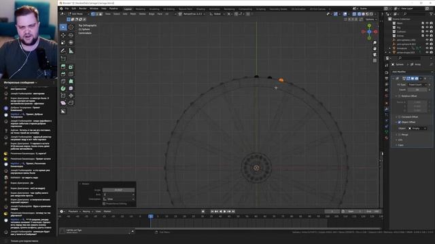Click the pan view hand icon

coord(375,48)
